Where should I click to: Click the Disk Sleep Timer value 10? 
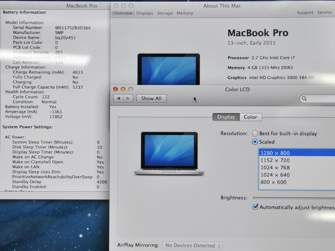point(100,147)
